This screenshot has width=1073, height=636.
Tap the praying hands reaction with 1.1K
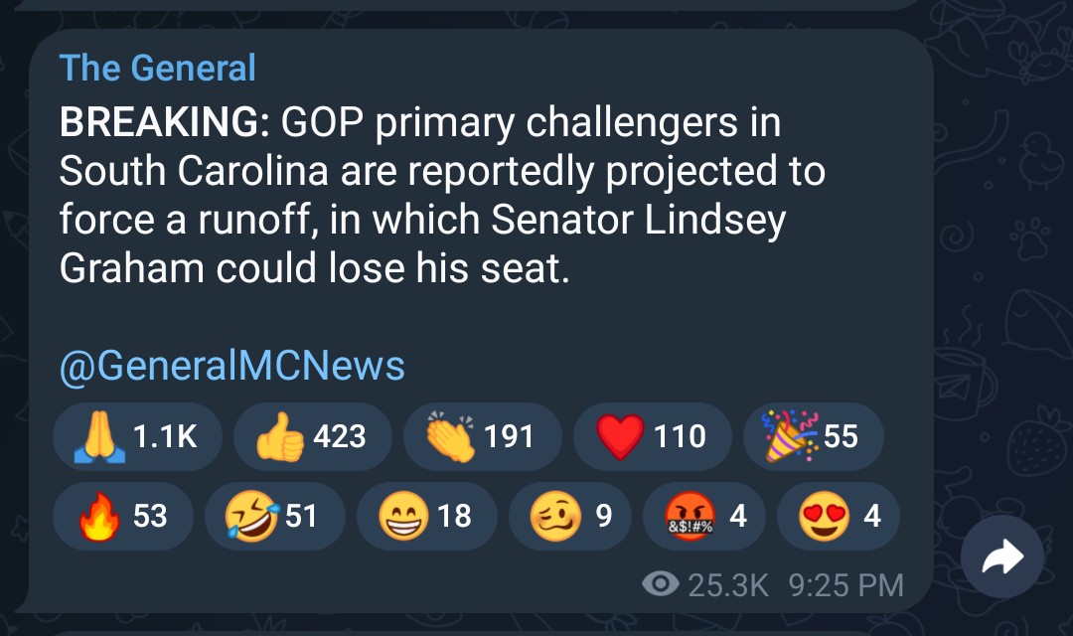(136, 436)
